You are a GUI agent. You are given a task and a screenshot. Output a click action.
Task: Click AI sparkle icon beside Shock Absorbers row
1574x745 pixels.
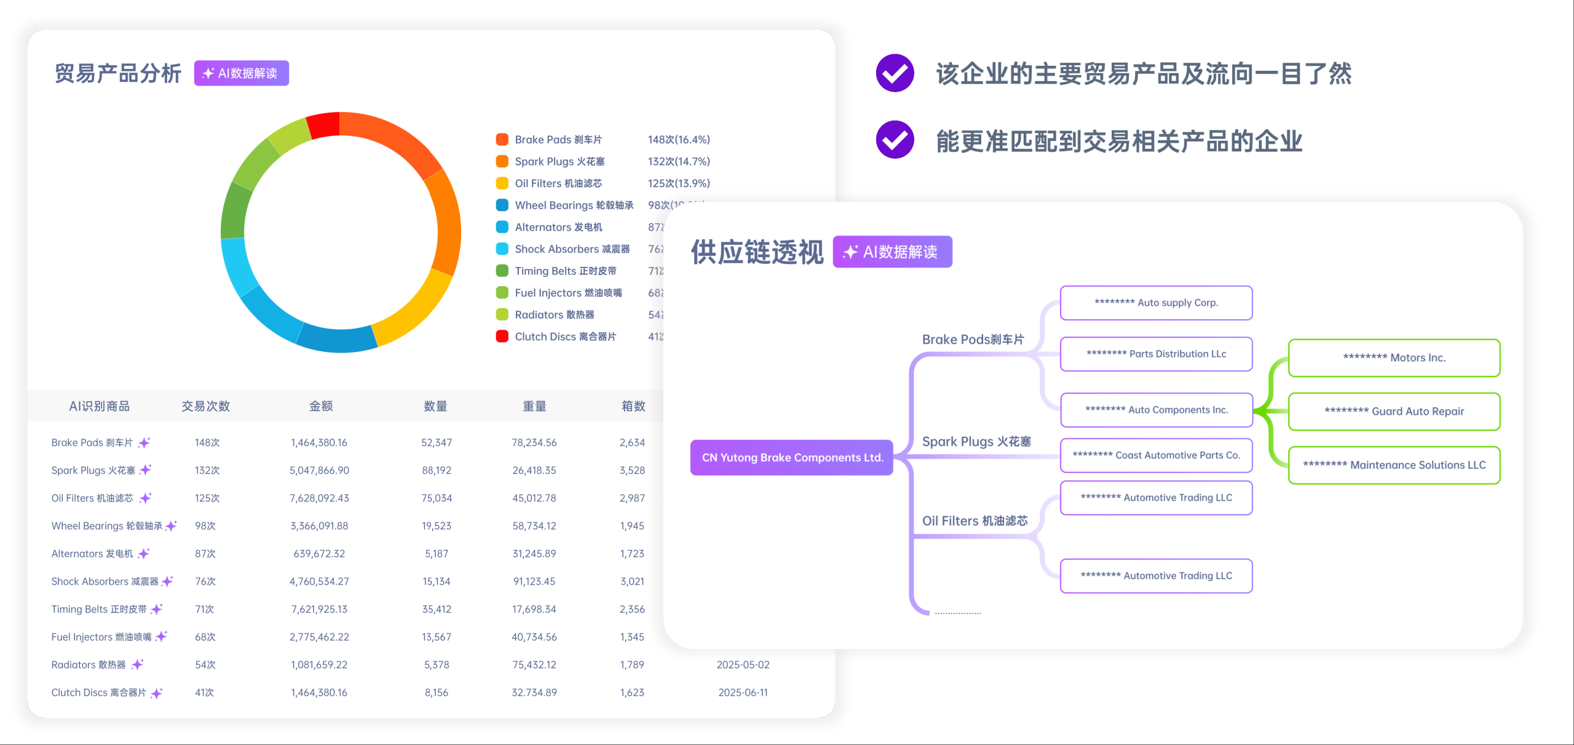pos(168,581)
